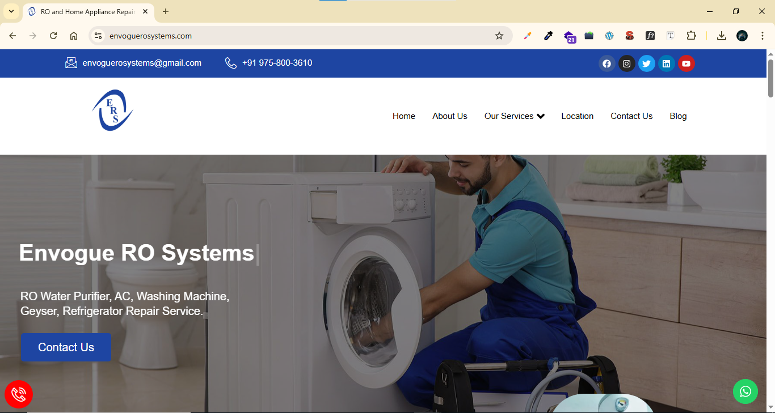
Task: Open the pink color picker pencil extension
Action: tap(528, 36)
